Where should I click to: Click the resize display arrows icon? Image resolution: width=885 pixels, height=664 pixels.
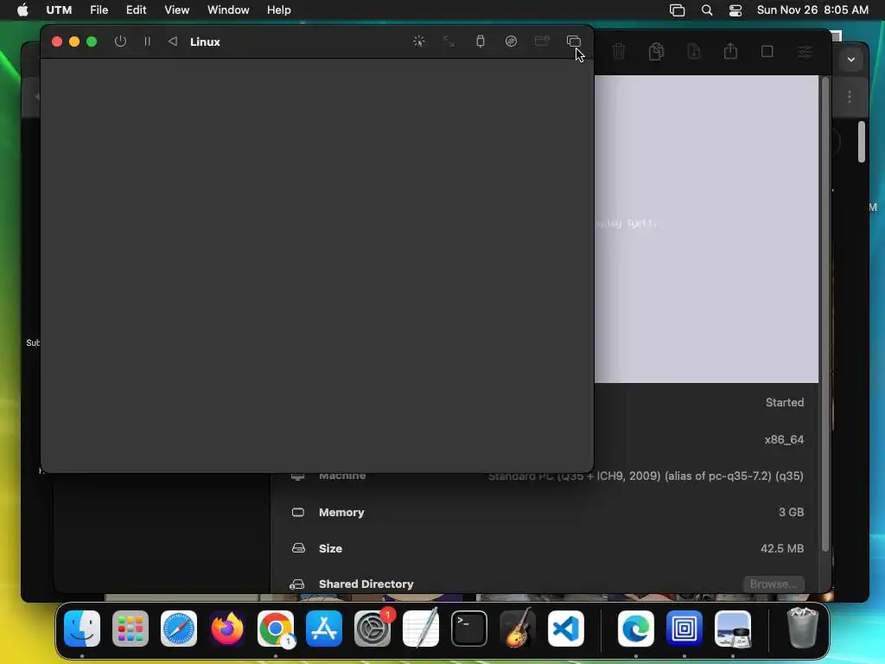coord(449,41)
